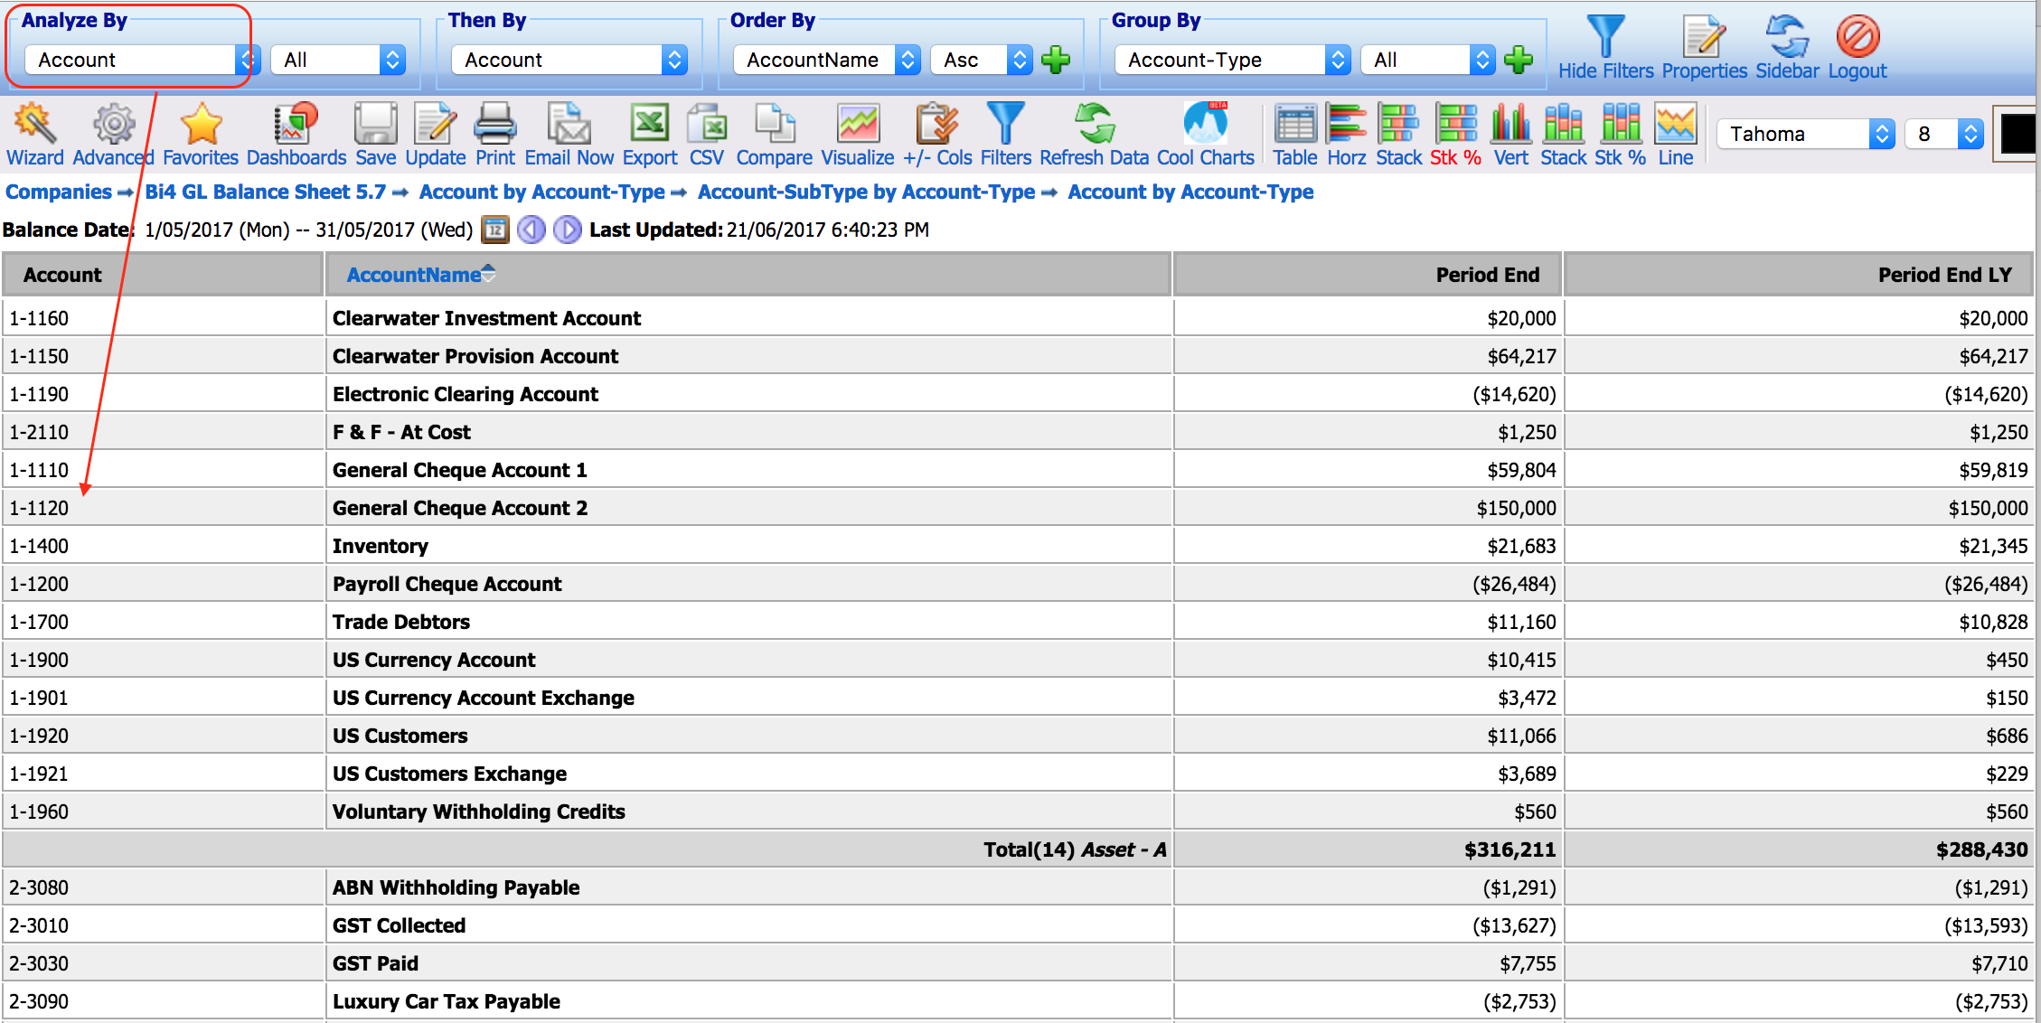
Task: Add another Group By field
Action: tap(1518, 61)
